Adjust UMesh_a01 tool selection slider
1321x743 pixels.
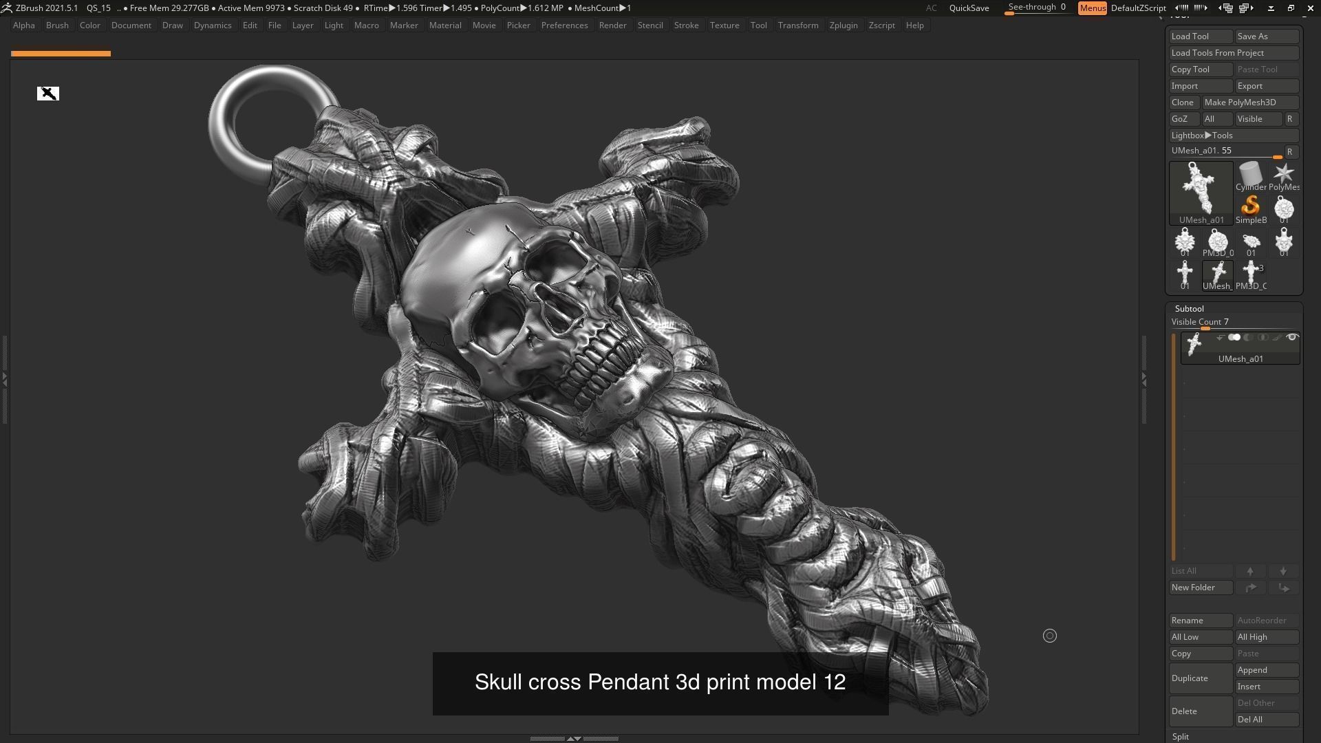[1226, 151]
